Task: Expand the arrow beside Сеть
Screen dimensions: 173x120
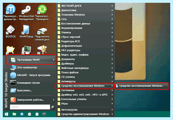Action: [112, 19]
